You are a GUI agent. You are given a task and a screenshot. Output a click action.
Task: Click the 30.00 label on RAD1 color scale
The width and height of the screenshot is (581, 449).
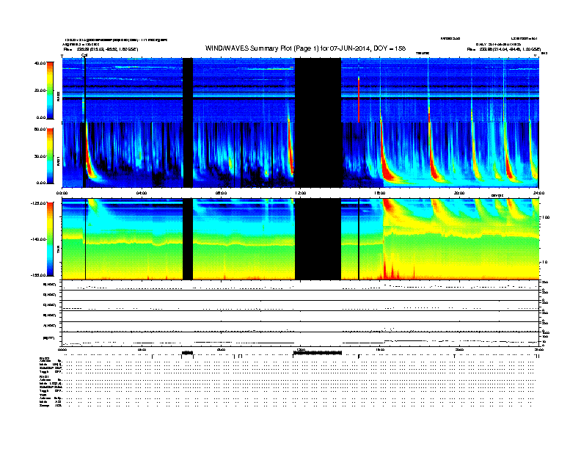pyautogui.click(x=40, y=156)
